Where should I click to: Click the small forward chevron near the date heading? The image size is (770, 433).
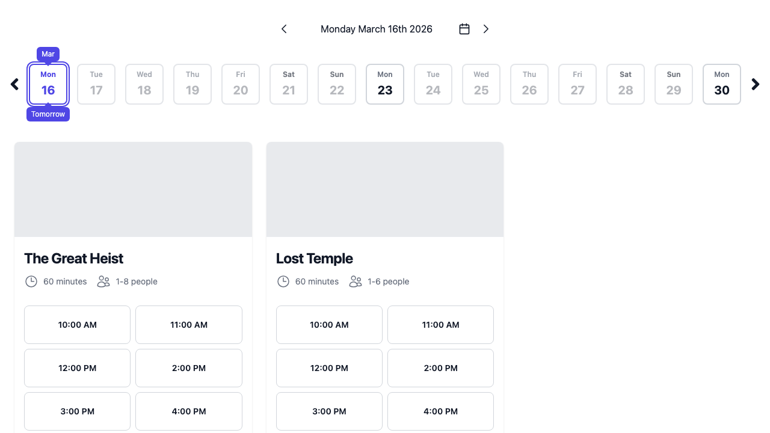tap(486, 28)
